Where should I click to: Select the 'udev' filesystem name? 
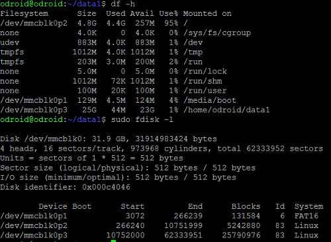tap(10, 42)
